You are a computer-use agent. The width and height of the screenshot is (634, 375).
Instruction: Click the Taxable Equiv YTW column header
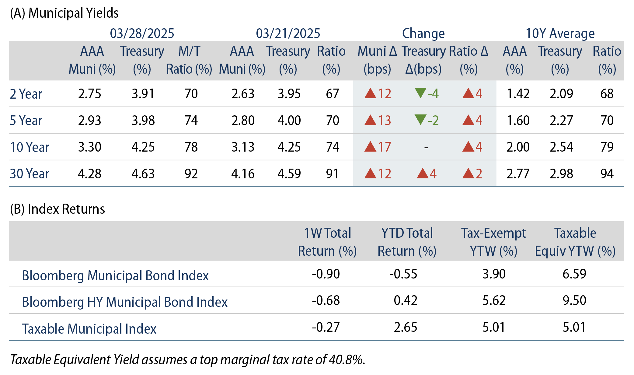(575, 242)
